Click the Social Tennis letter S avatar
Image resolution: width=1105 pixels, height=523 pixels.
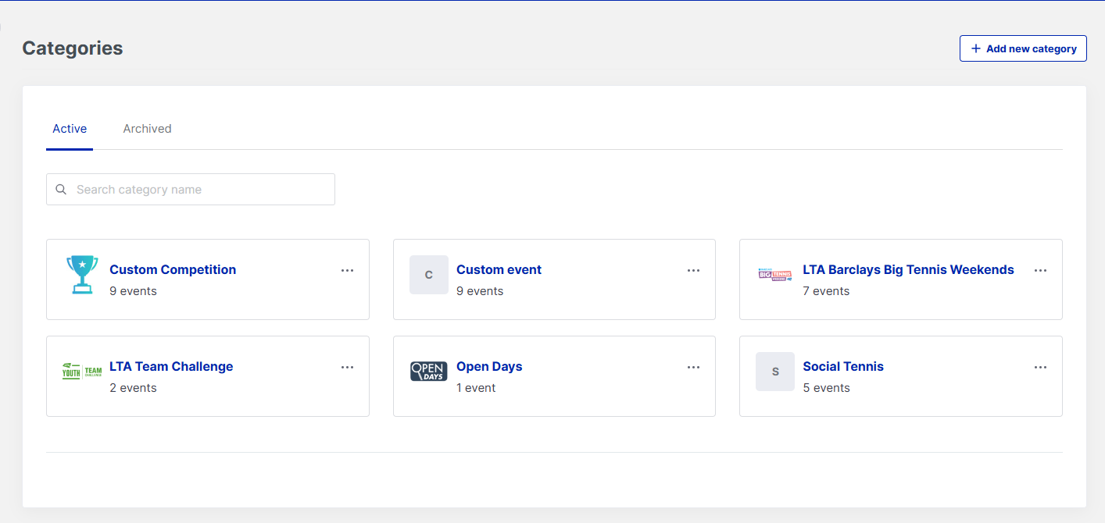[774, 372]
